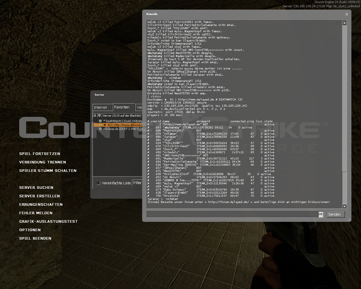Close the Konsole window
Viewport: 361px width, 289px height.
(x=347, y=14)
